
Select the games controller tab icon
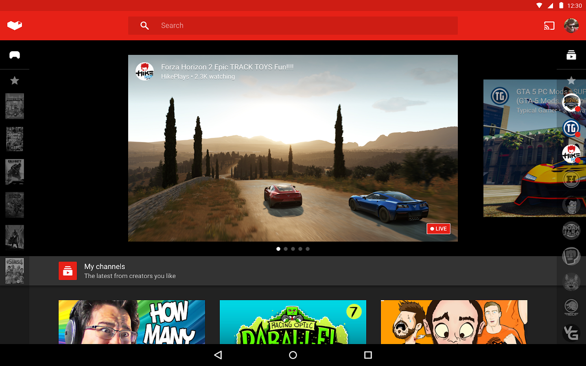pyautogui.click(x=15, y=55)
